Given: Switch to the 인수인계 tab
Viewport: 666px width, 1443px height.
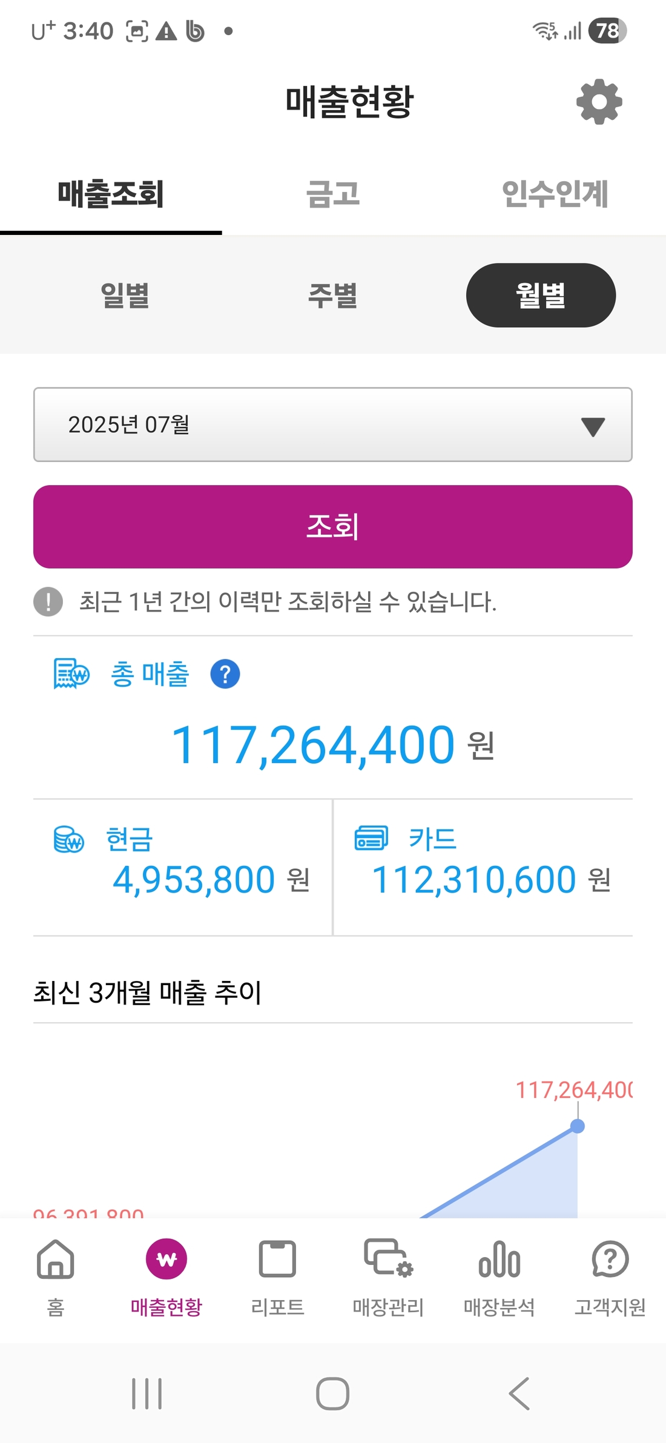Looking at the screenshot, I should click(555, 194).
